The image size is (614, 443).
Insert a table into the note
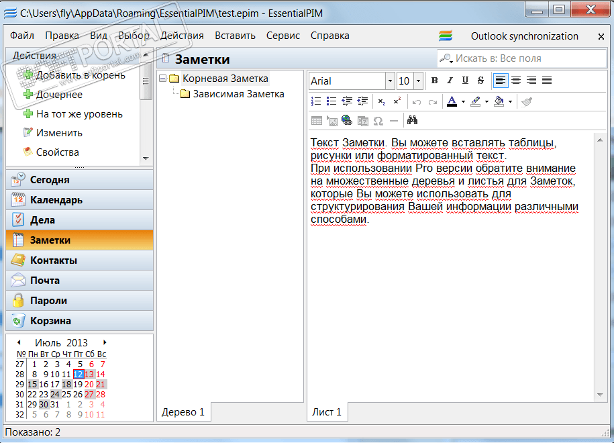point(317,121)
